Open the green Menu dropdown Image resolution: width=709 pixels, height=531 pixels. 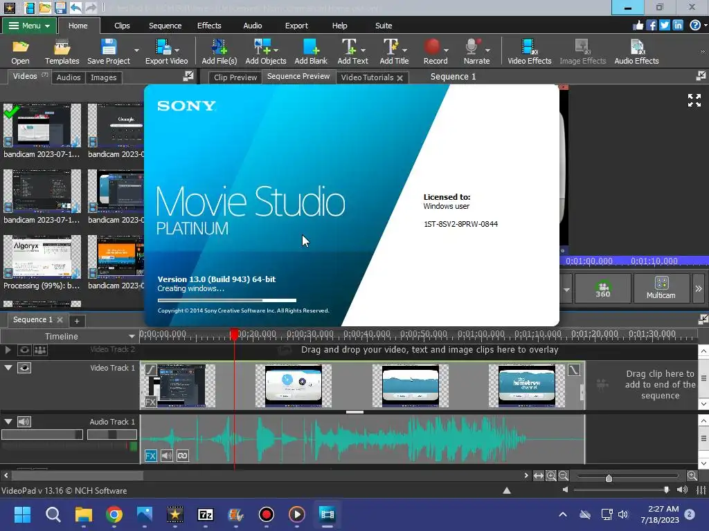click(x=29, y=26)
